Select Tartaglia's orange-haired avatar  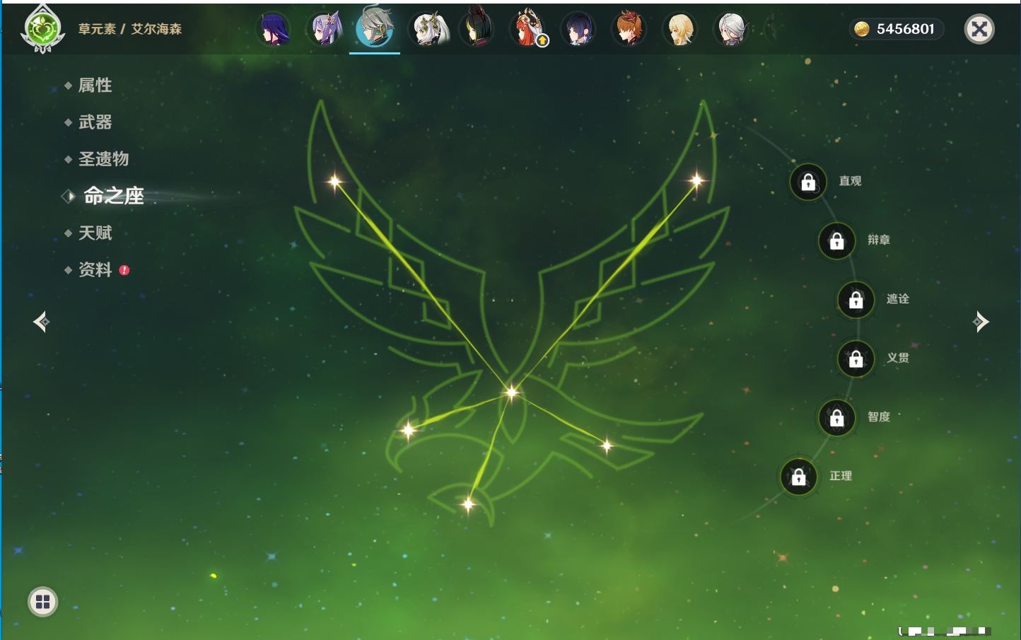pos(629,30)
